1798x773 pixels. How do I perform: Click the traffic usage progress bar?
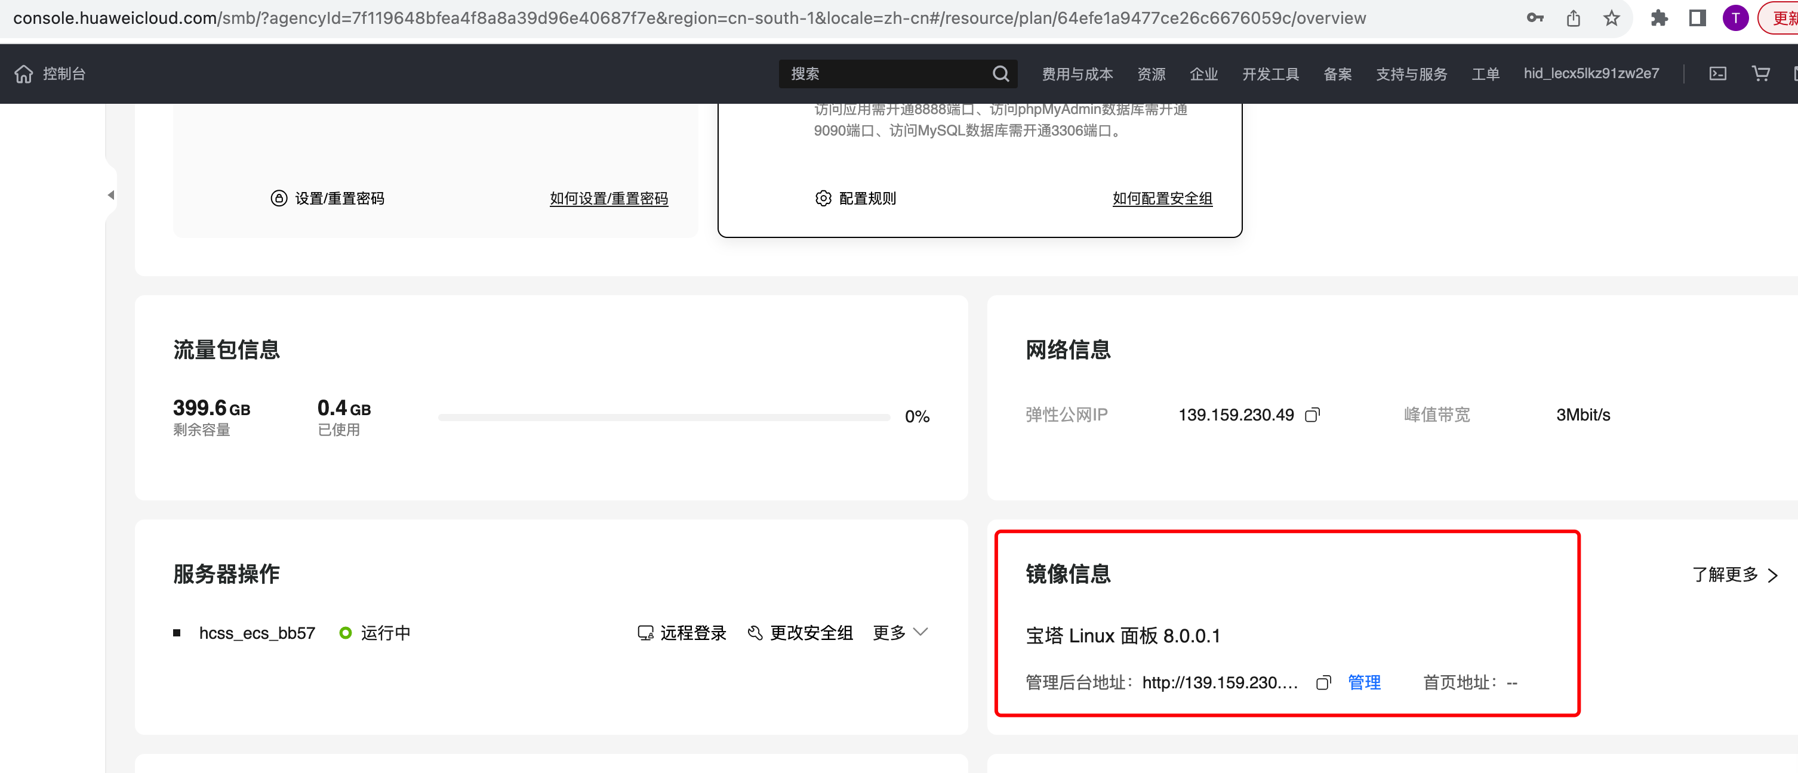664,417
